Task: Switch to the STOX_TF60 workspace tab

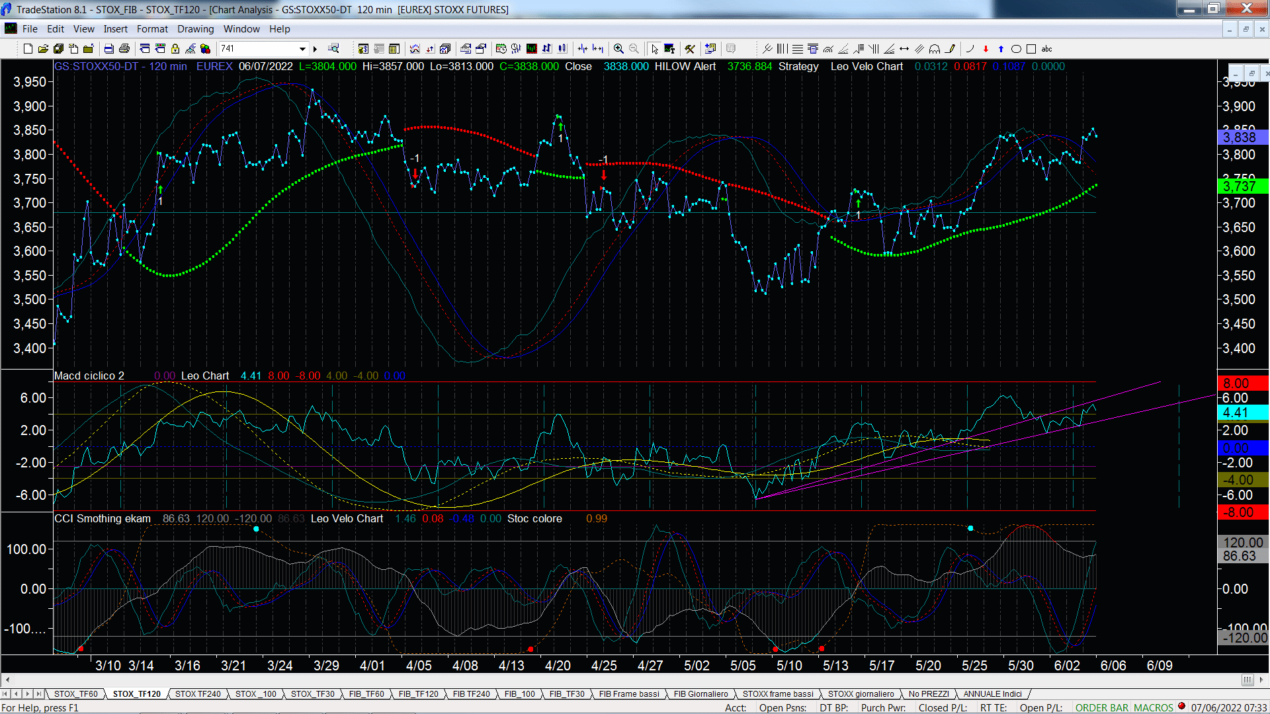Action: click(x=76, y=694)
